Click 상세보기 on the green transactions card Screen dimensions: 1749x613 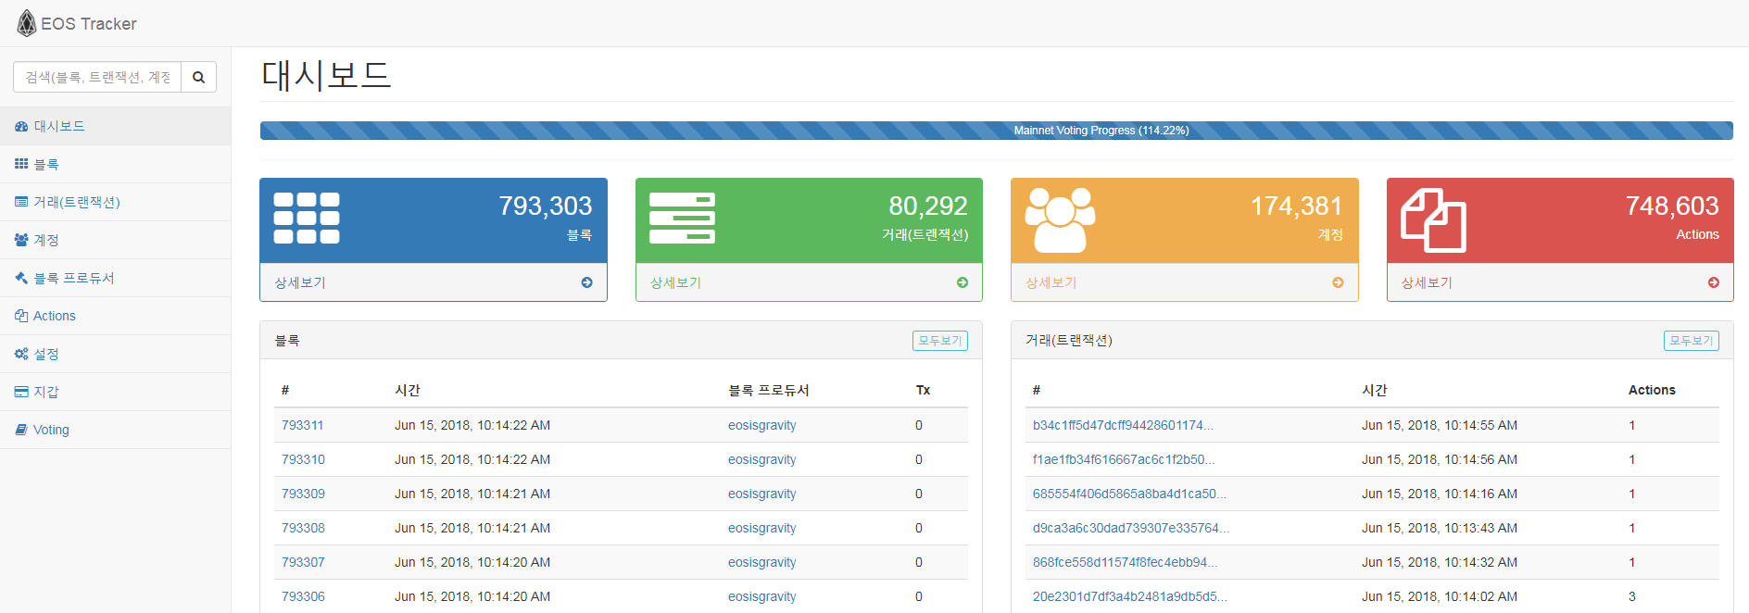click(x=675, y=282)
